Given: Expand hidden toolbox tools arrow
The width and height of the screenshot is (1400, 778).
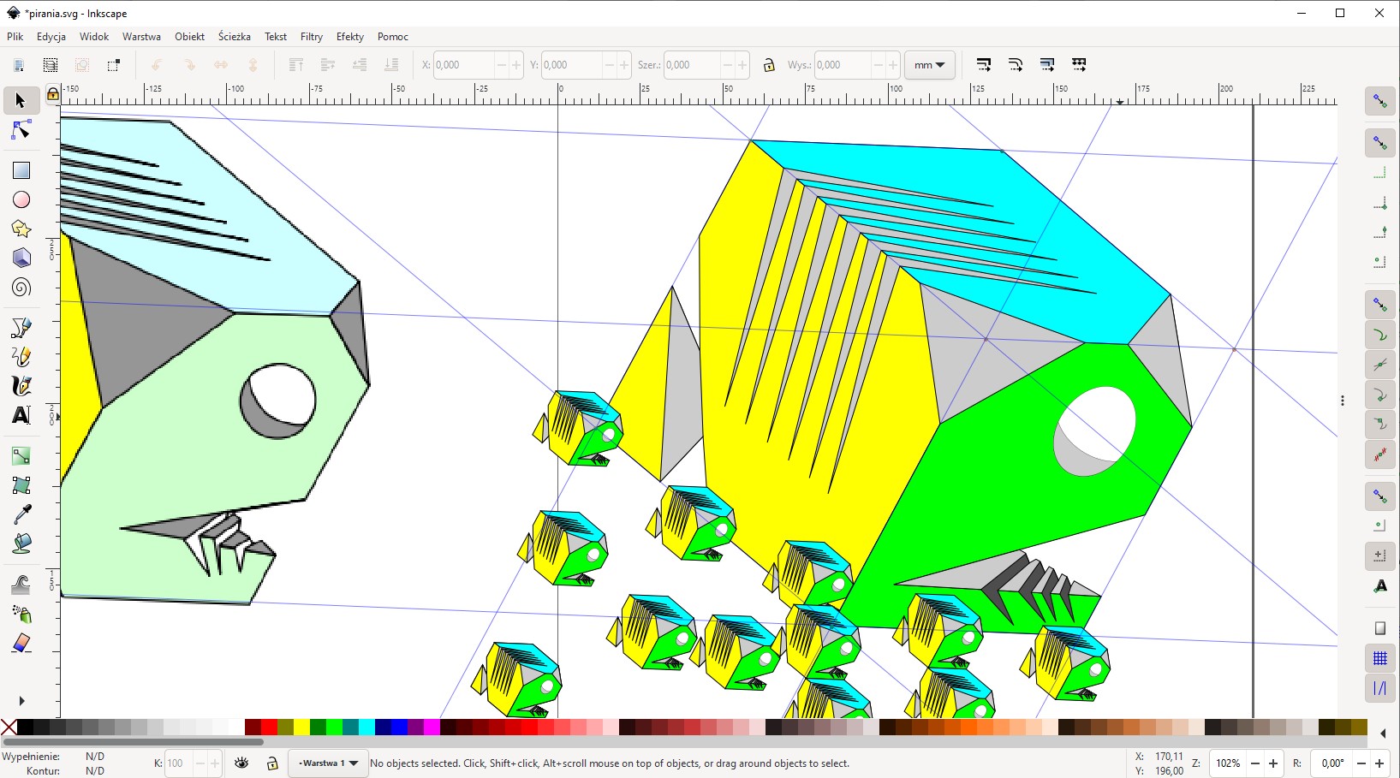Looking at the screenshot, I should click(21, 701).
